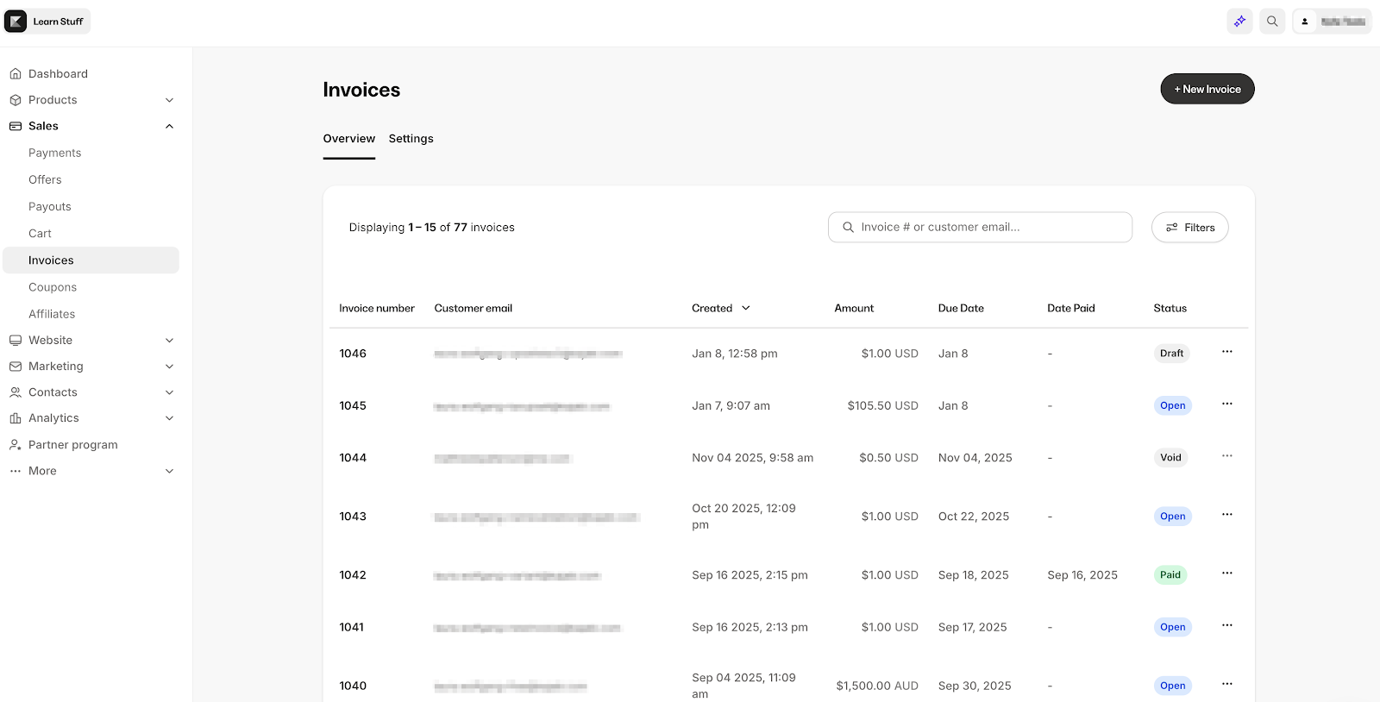The height and width of the screenshot is (702, 1380).
Task: Click the Website monitor icon
Action: (x=16, y=340)
